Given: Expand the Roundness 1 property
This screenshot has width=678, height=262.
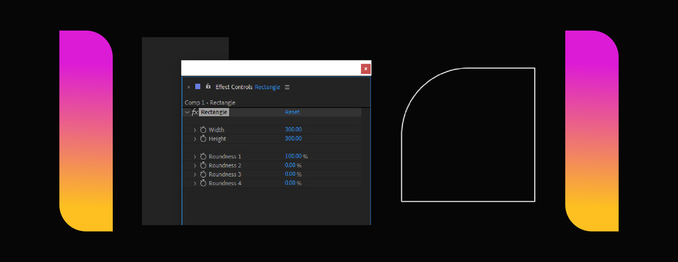Looking at the screenshot, I should coord(194,157).
